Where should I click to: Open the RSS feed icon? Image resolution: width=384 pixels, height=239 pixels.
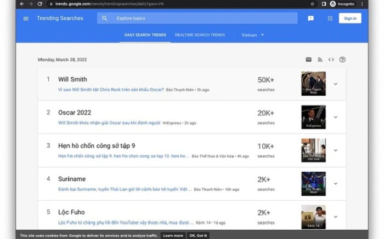(x=320, y=60)
